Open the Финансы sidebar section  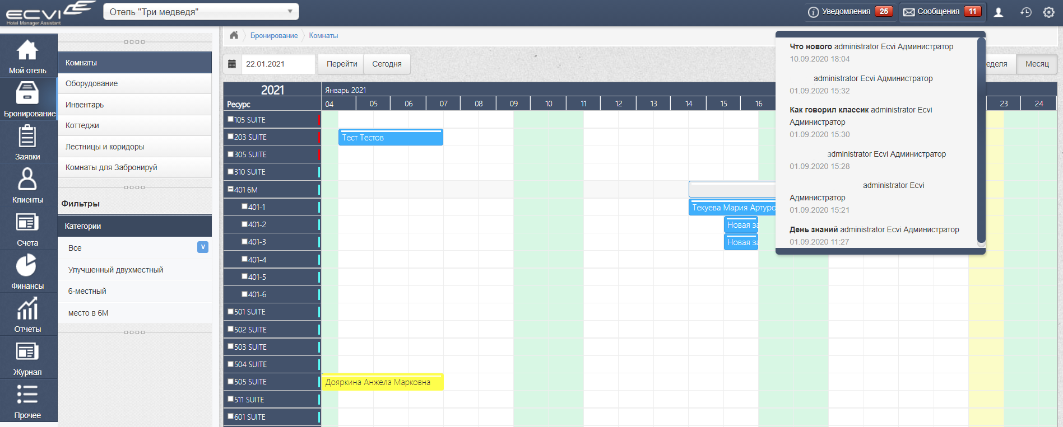[28, 271]
